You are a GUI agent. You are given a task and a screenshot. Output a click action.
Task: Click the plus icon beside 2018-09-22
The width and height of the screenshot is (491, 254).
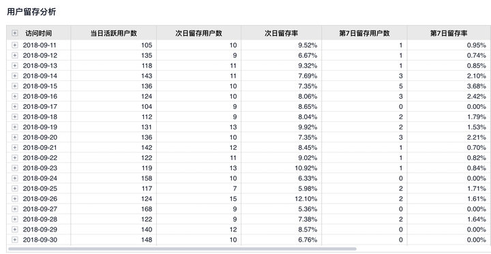14,157
